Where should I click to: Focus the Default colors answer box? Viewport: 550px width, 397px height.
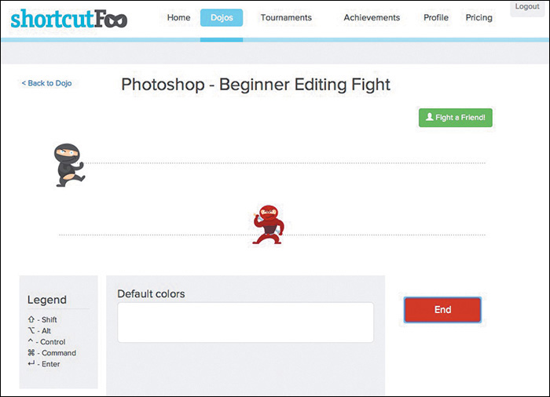pyautogui.click(x=245, y=322)
